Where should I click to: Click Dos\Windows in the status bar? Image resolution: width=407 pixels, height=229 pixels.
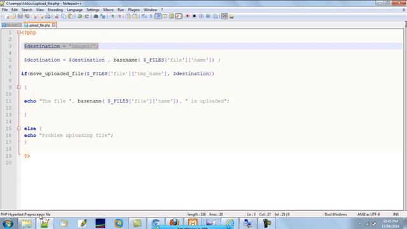tap(336, 214)
